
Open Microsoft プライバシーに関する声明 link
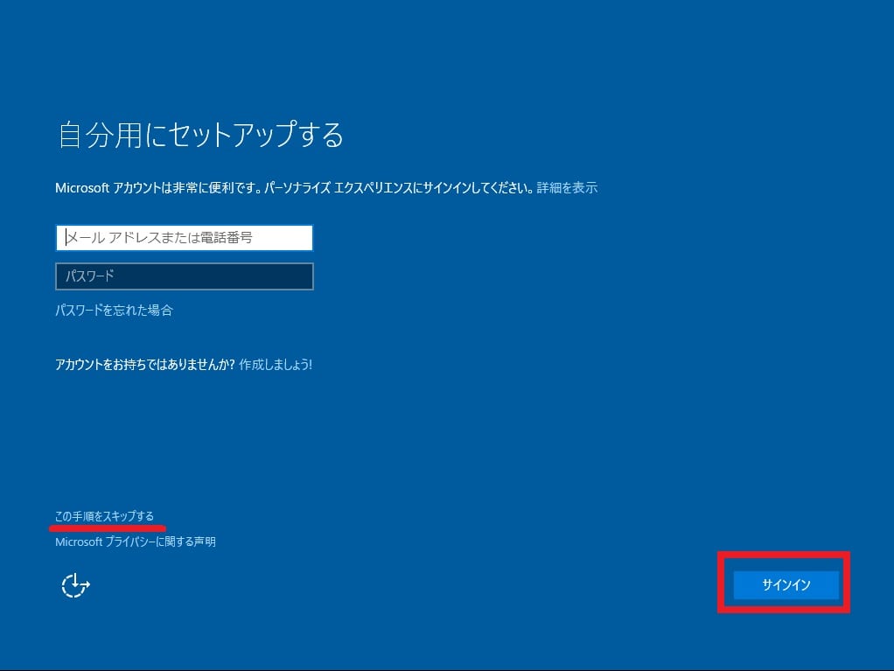click(135, 542)
